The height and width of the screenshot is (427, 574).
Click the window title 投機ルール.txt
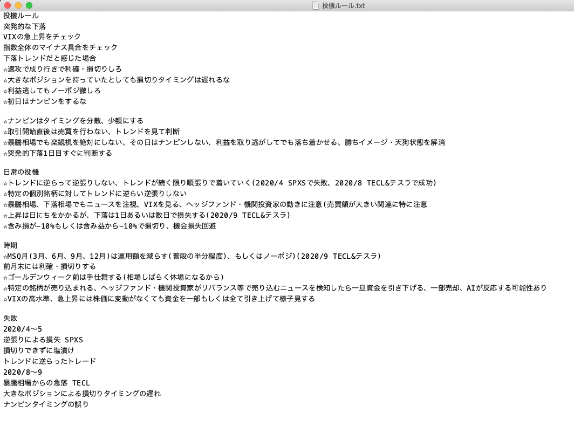343,5
